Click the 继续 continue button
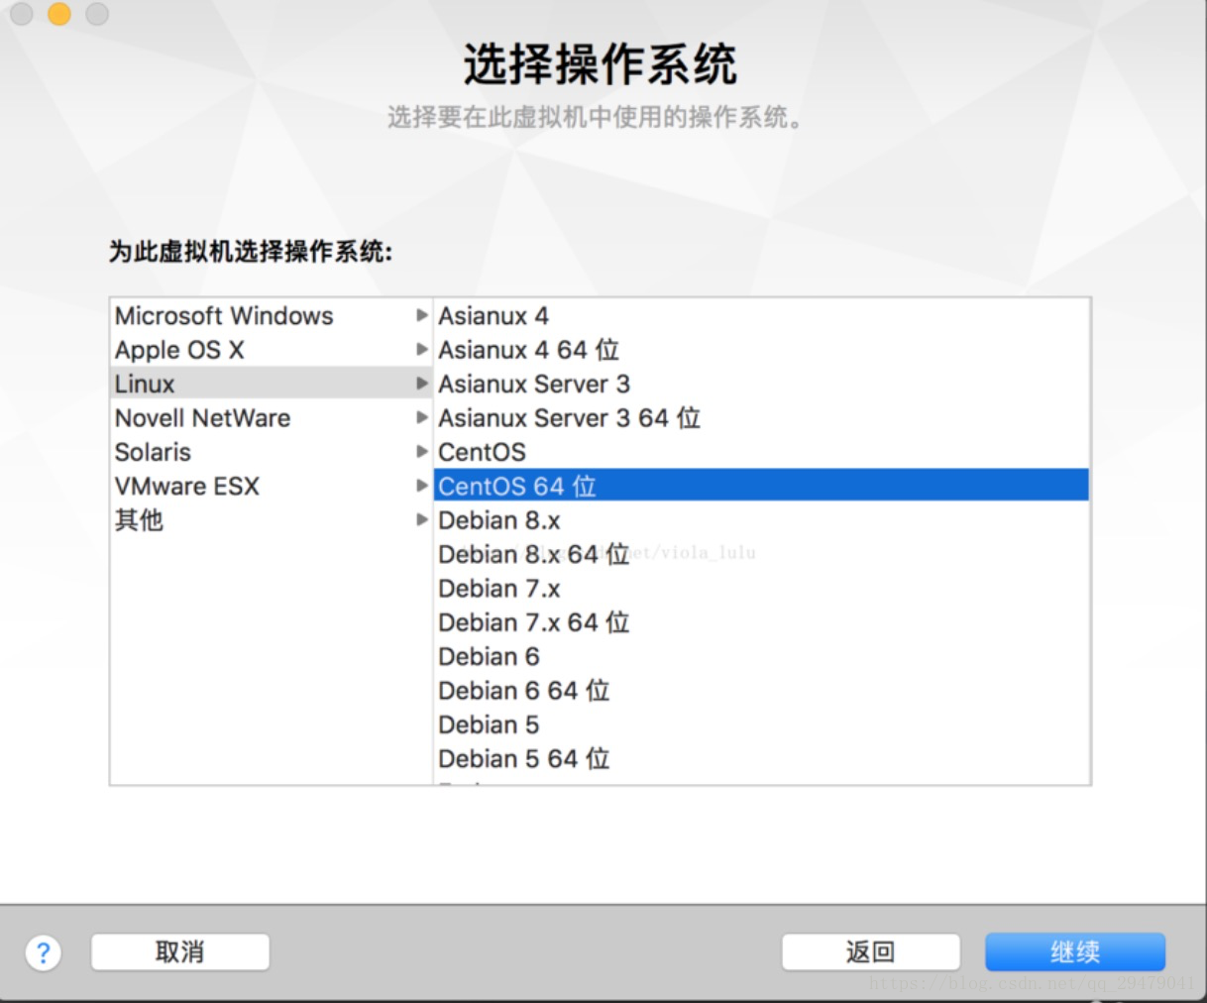 [x=1075, y=952]
